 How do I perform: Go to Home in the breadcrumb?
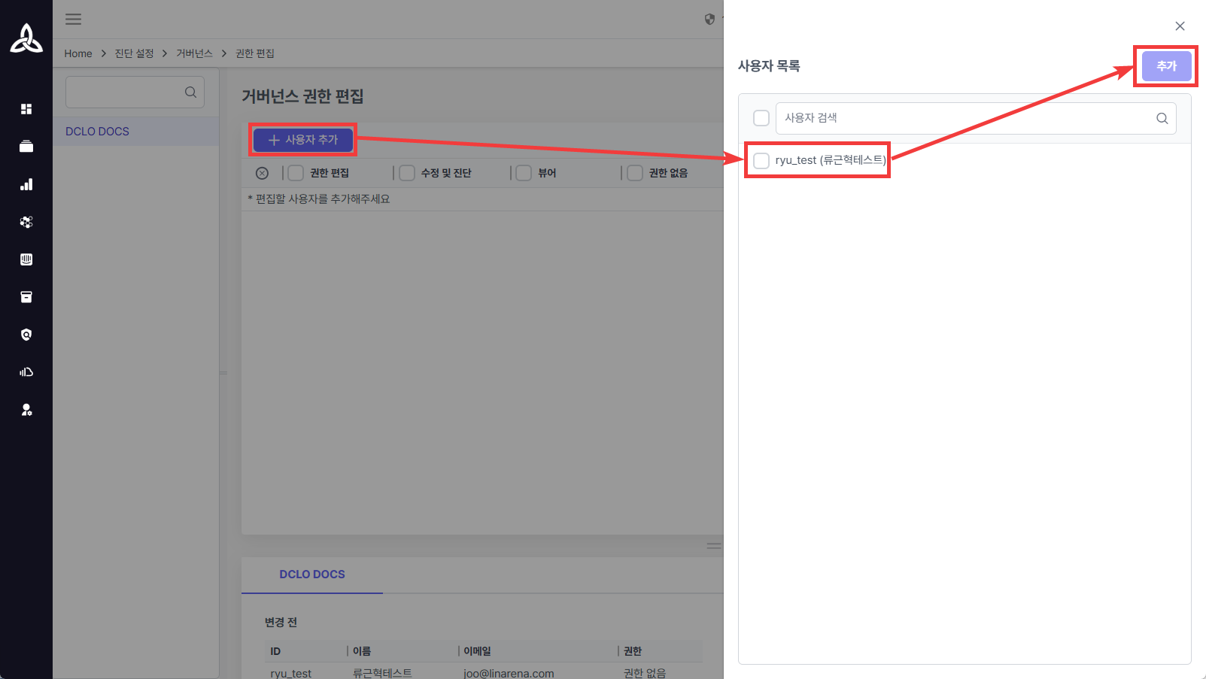[78, 53]
